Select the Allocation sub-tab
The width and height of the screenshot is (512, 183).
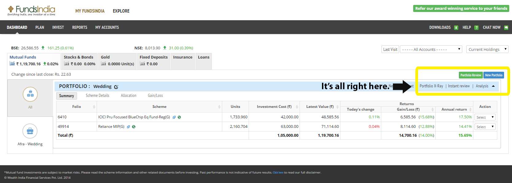tap(129, 96)
